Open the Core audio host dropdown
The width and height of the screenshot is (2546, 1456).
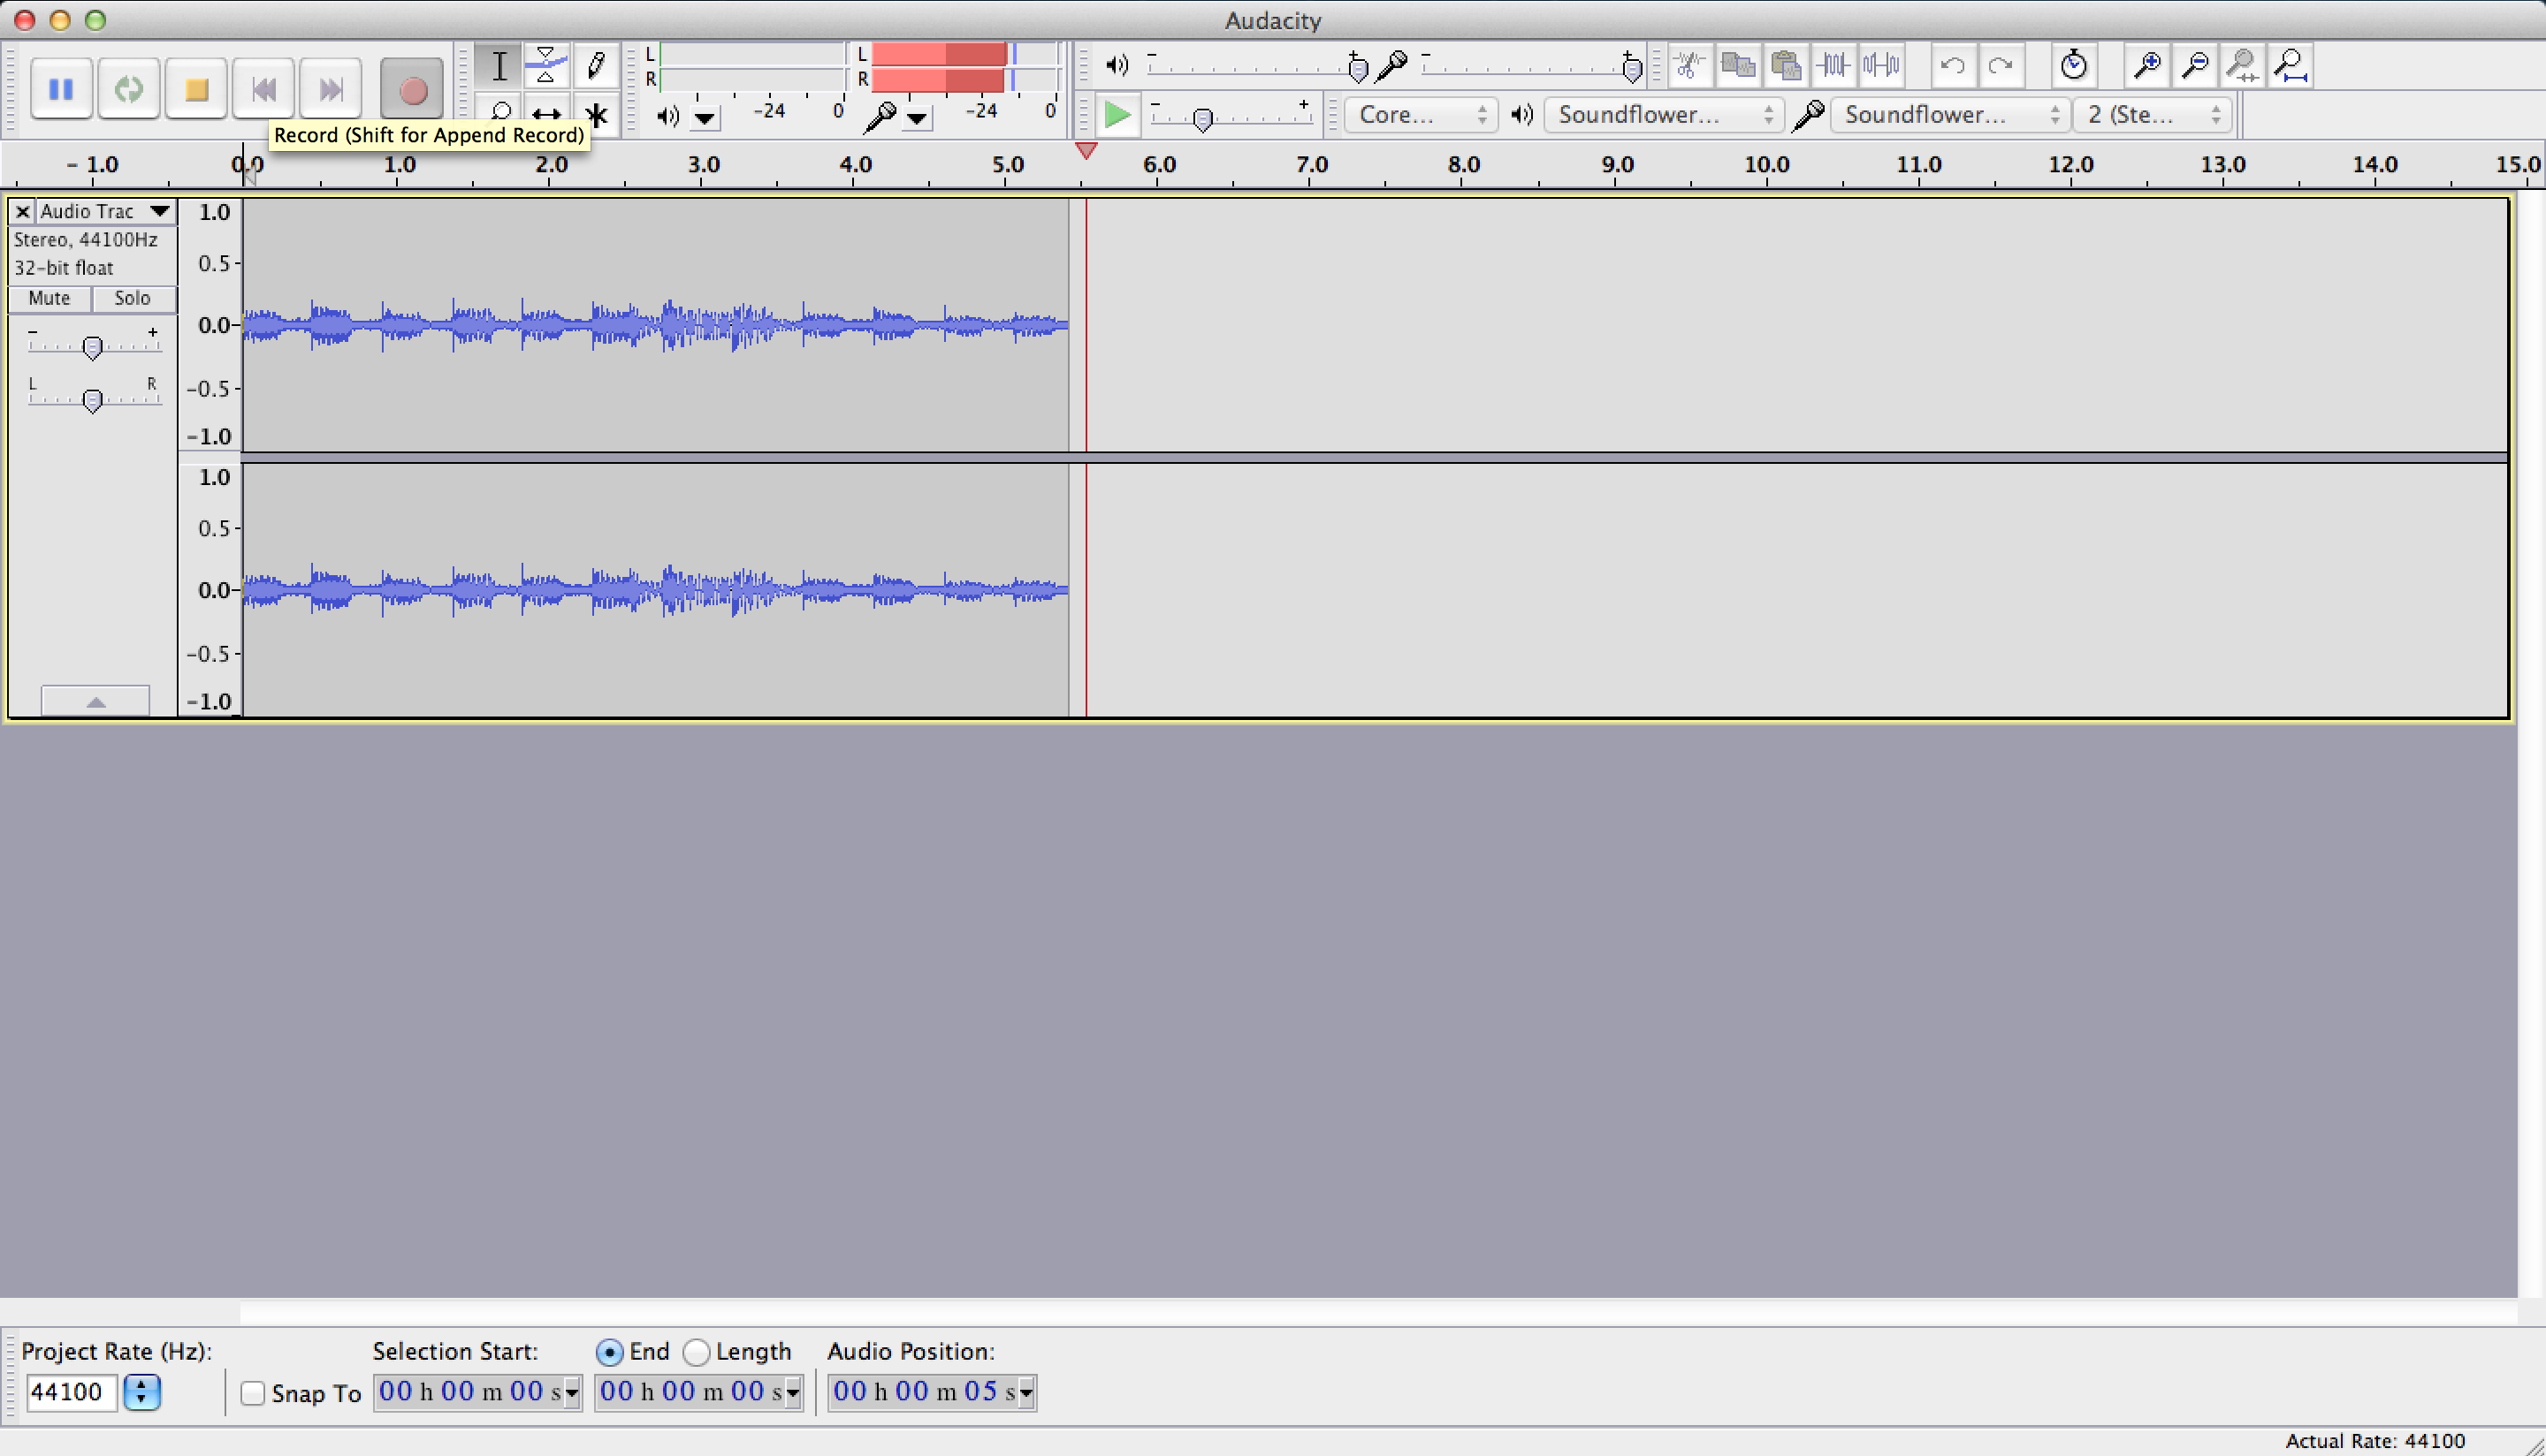coord(1421,115)
